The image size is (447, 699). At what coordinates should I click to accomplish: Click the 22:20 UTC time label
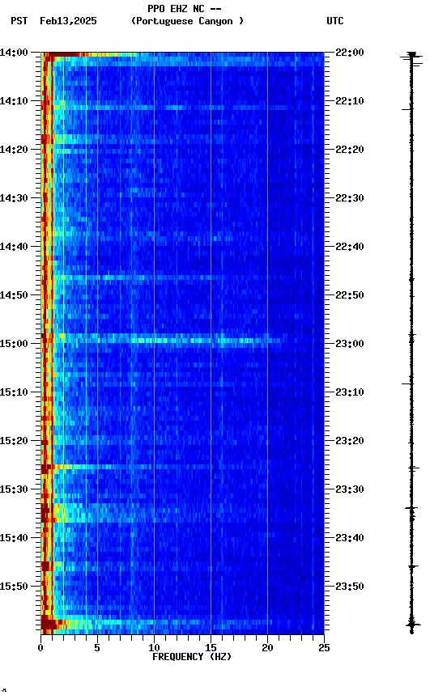pos(350,150)
